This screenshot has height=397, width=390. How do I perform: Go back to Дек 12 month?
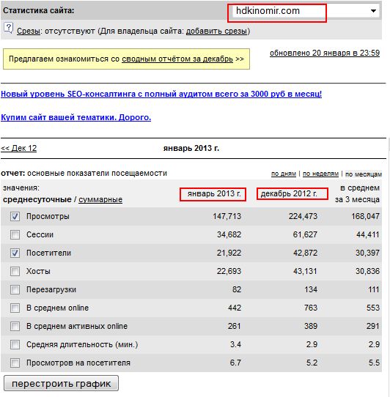[19, 148]
